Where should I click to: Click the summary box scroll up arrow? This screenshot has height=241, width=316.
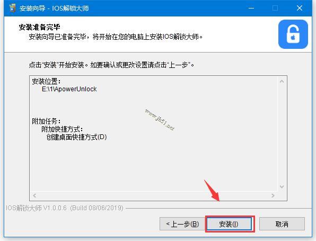click(x=282, y=82)
